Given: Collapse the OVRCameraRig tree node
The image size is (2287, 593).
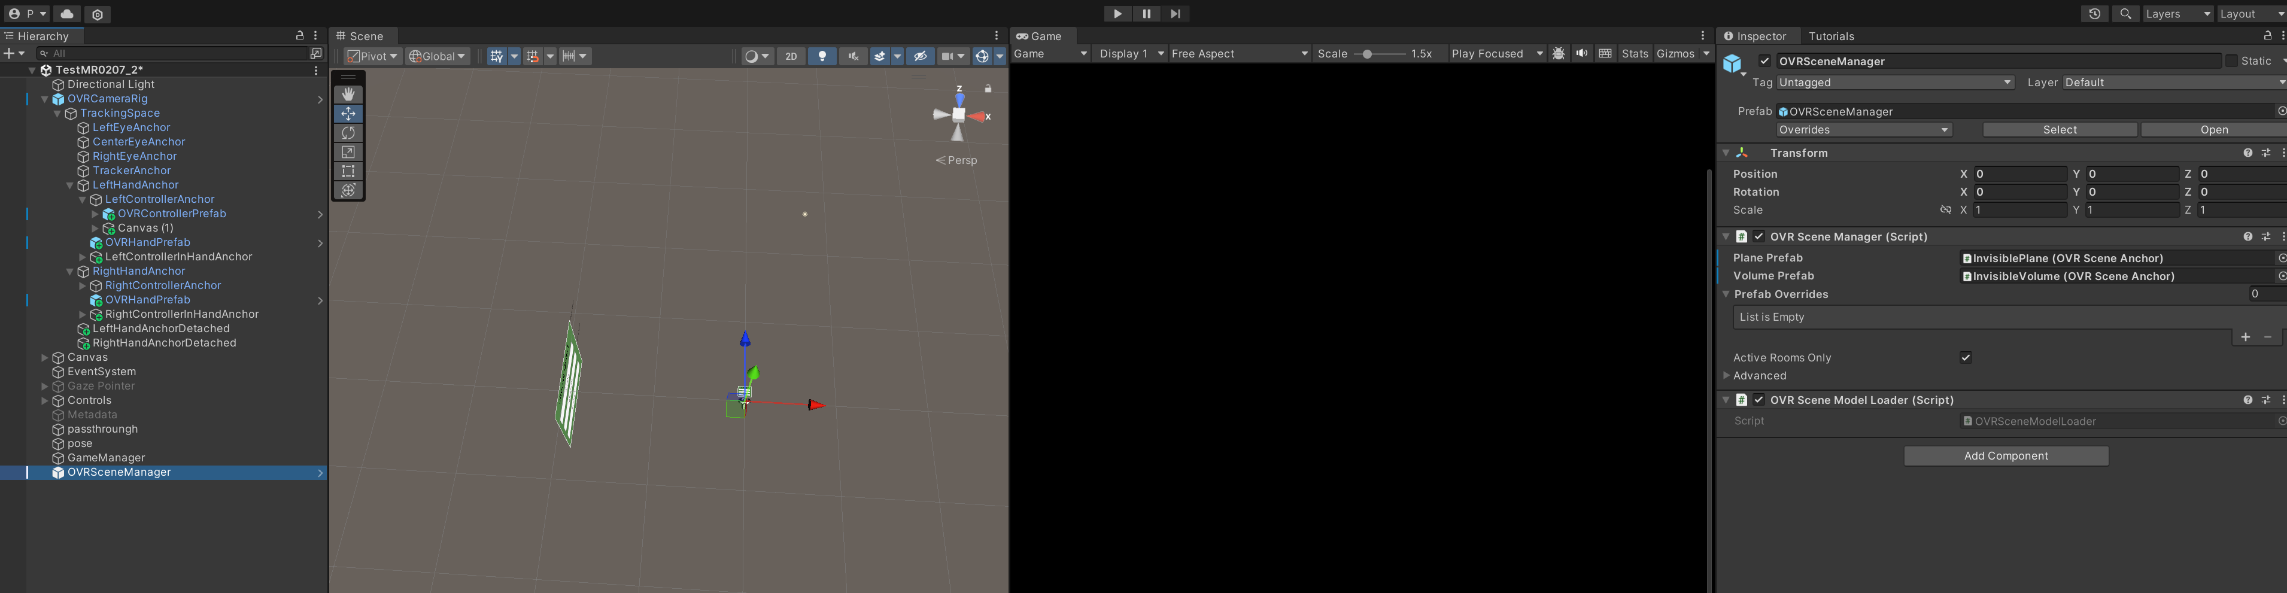Looking at the screenshot, I should pyautogui.click(x=44, y=99).
